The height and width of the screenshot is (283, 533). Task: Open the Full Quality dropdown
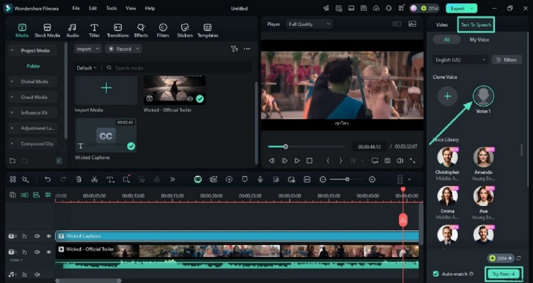coord(309,24)
